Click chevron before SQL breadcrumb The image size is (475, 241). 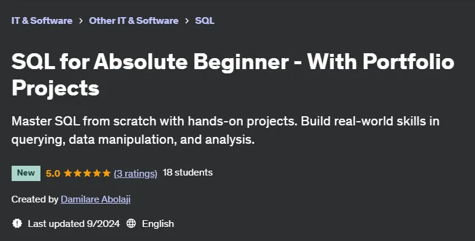coord(186,21)
